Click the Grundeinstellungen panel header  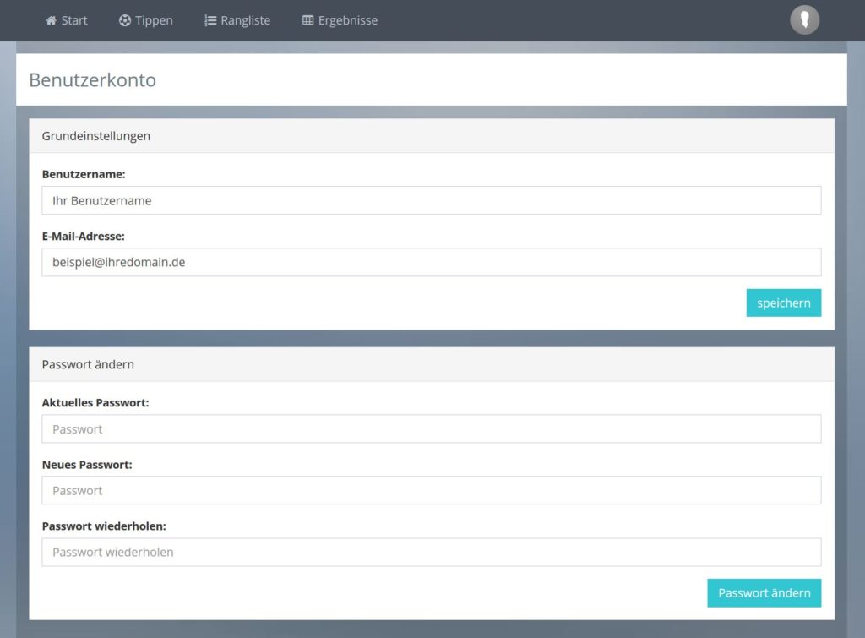96,136
